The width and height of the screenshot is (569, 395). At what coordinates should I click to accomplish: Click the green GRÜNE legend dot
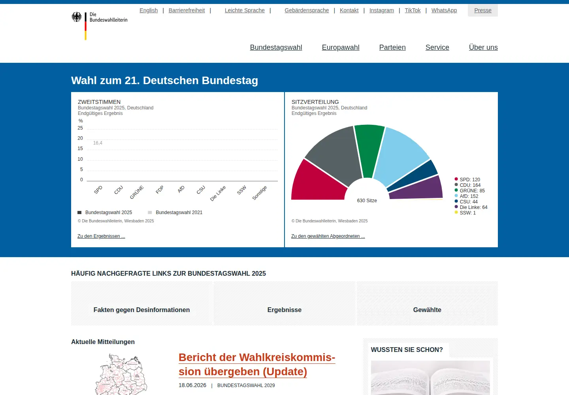456,190
